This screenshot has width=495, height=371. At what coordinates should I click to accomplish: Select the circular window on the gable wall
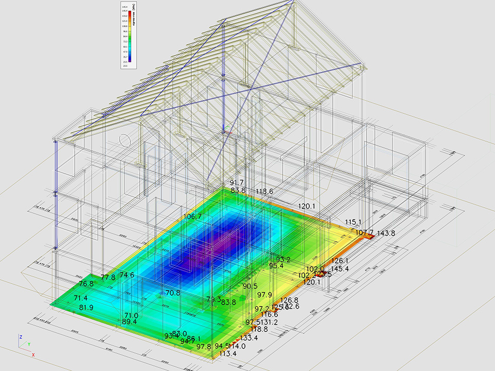coord(124,139)
